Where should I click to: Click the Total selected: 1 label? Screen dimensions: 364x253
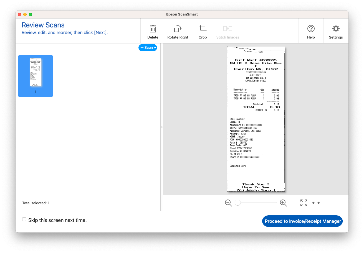pyautogui.click(x=36, y=203)
